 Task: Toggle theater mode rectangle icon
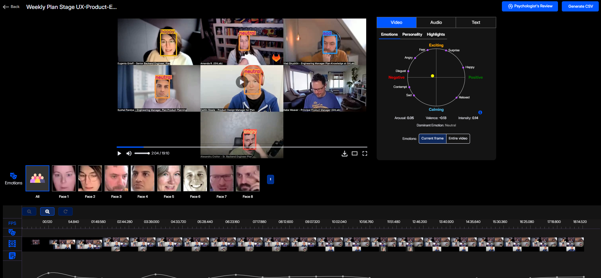click(355, 153)
